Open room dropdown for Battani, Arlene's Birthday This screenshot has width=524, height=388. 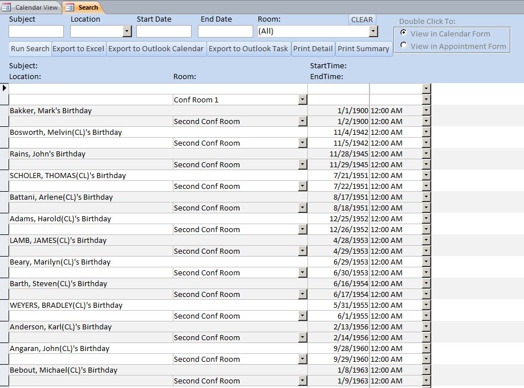pyautogui.click(x=302, y=208)
